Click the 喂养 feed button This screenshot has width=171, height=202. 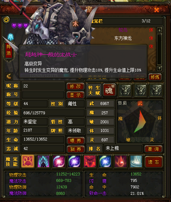click(75, 141)
